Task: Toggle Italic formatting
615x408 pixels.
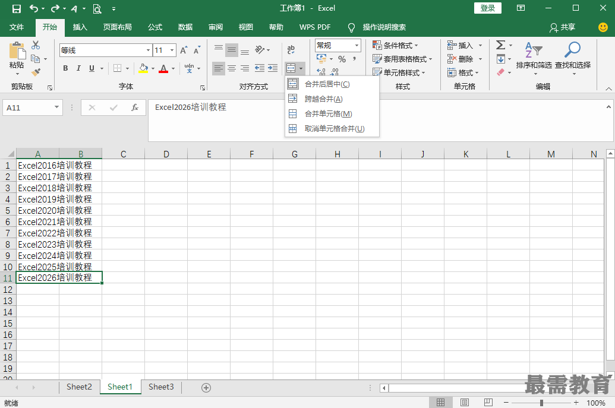Action: pos(78,68)
